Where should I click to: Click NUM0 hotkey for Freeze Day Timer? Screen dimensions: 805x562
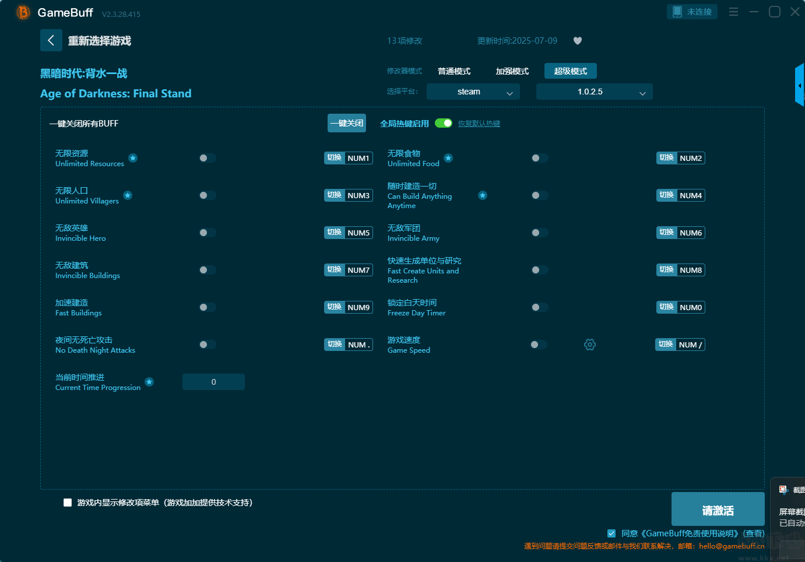point(681,307)
